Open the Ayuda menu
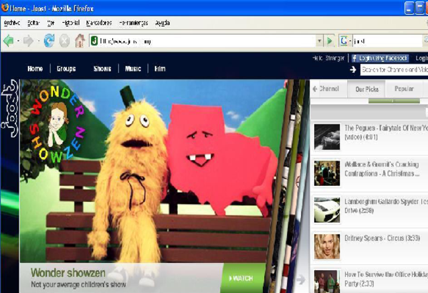 [163, 23]
